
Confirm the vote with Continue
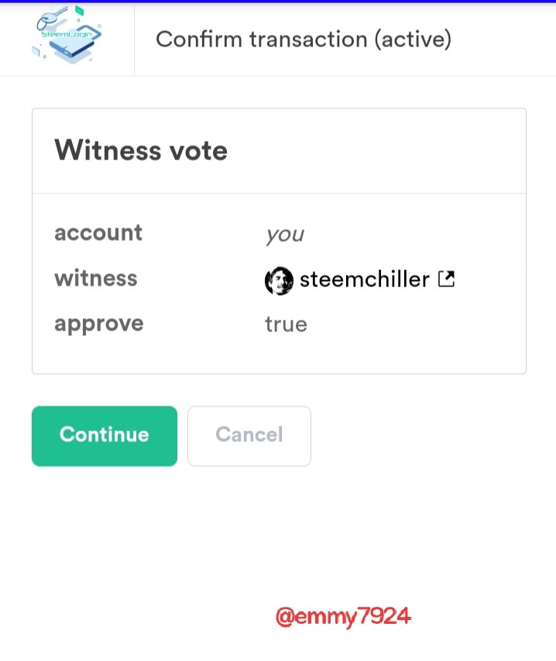tap(105, 436)
